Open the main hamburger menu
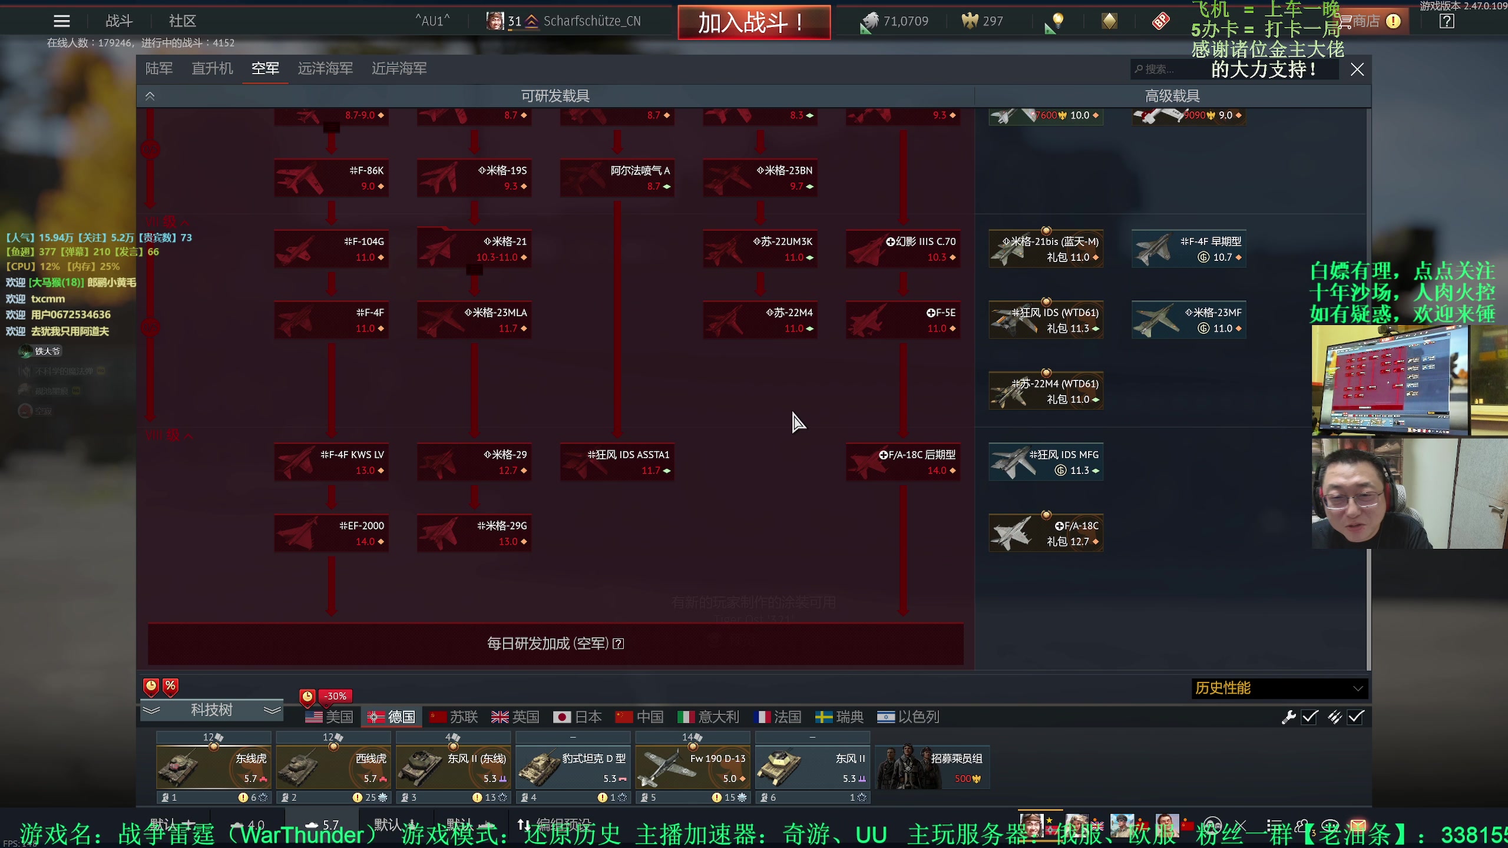The height and width of the screenshot is (848, 1508). click(x=62, y=21)
